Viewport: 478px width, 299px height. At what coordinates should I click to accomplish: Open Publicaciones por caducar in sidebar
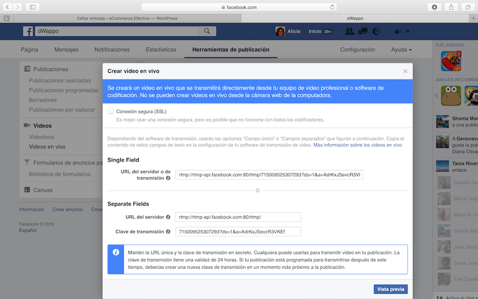point(62,110)
